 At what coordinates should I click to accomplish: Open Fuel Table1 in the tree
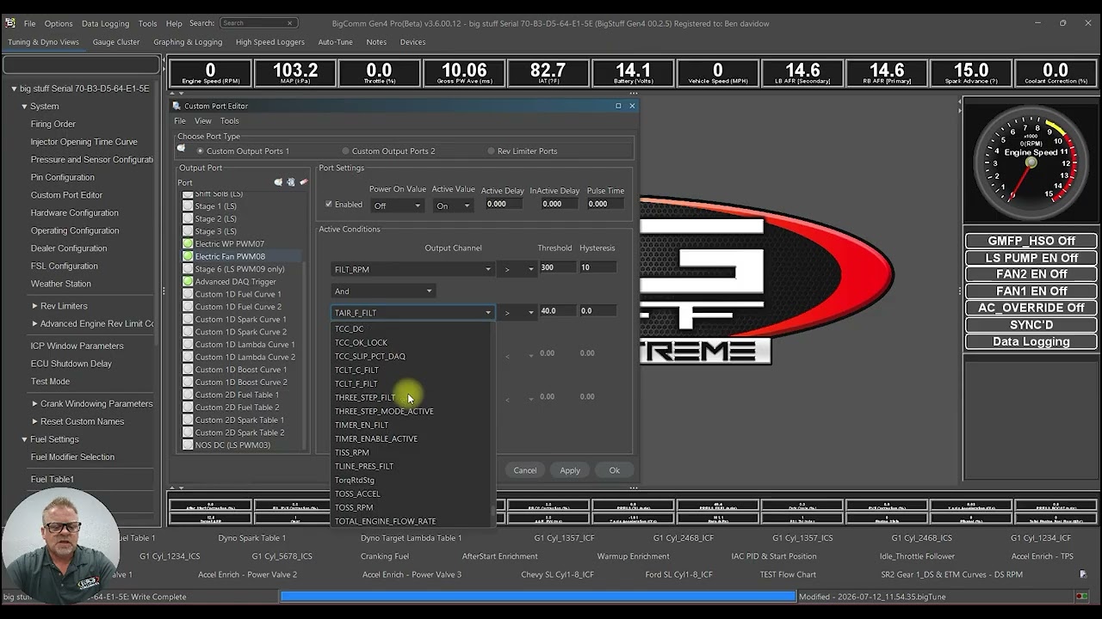point(53,479)
